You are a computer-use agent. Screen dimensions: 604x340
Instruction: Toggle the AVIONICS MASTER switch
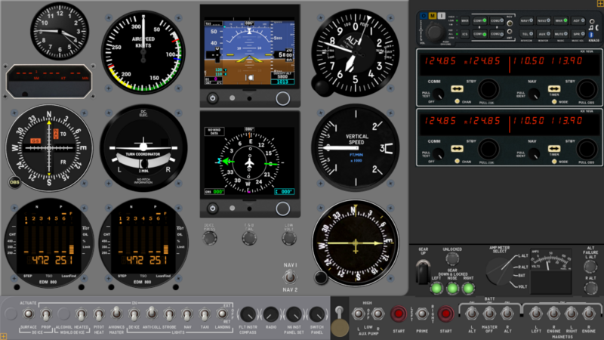point(116,313)
